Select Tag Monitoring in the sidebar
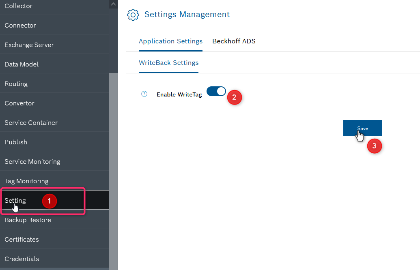 [x=26, y=181]
